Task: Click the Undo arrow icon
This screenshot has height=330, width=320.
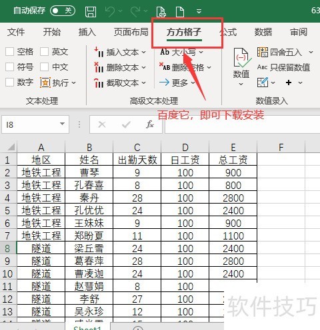Action: pyautogui.click(x=110, y=11)
